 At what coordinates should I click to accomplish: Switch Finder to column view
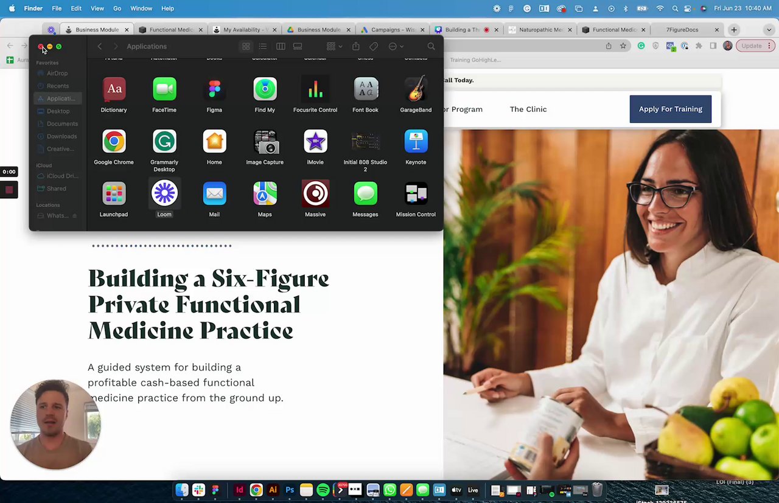(281, 46)
